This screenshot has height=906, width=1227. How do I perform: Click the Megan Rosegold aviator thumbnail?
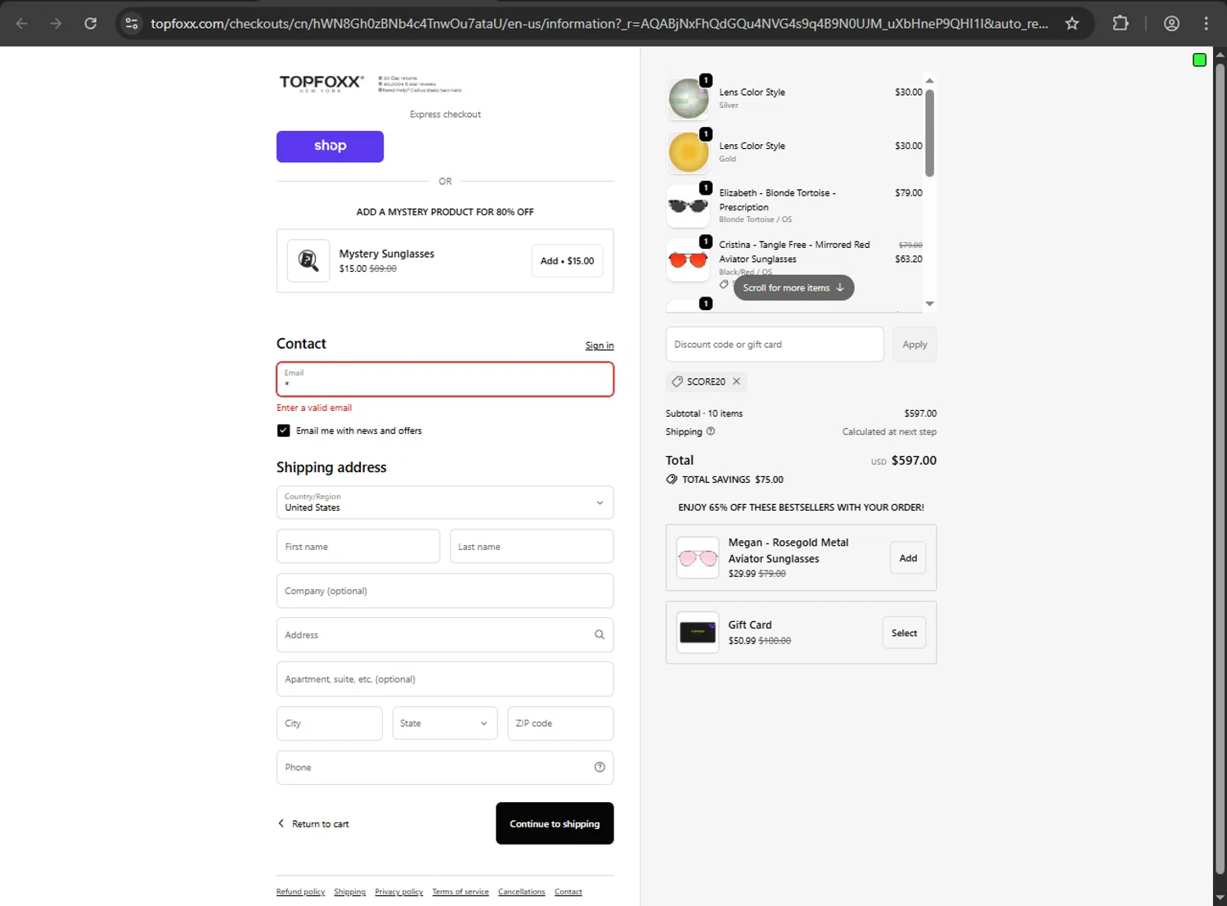coord(698,557)
